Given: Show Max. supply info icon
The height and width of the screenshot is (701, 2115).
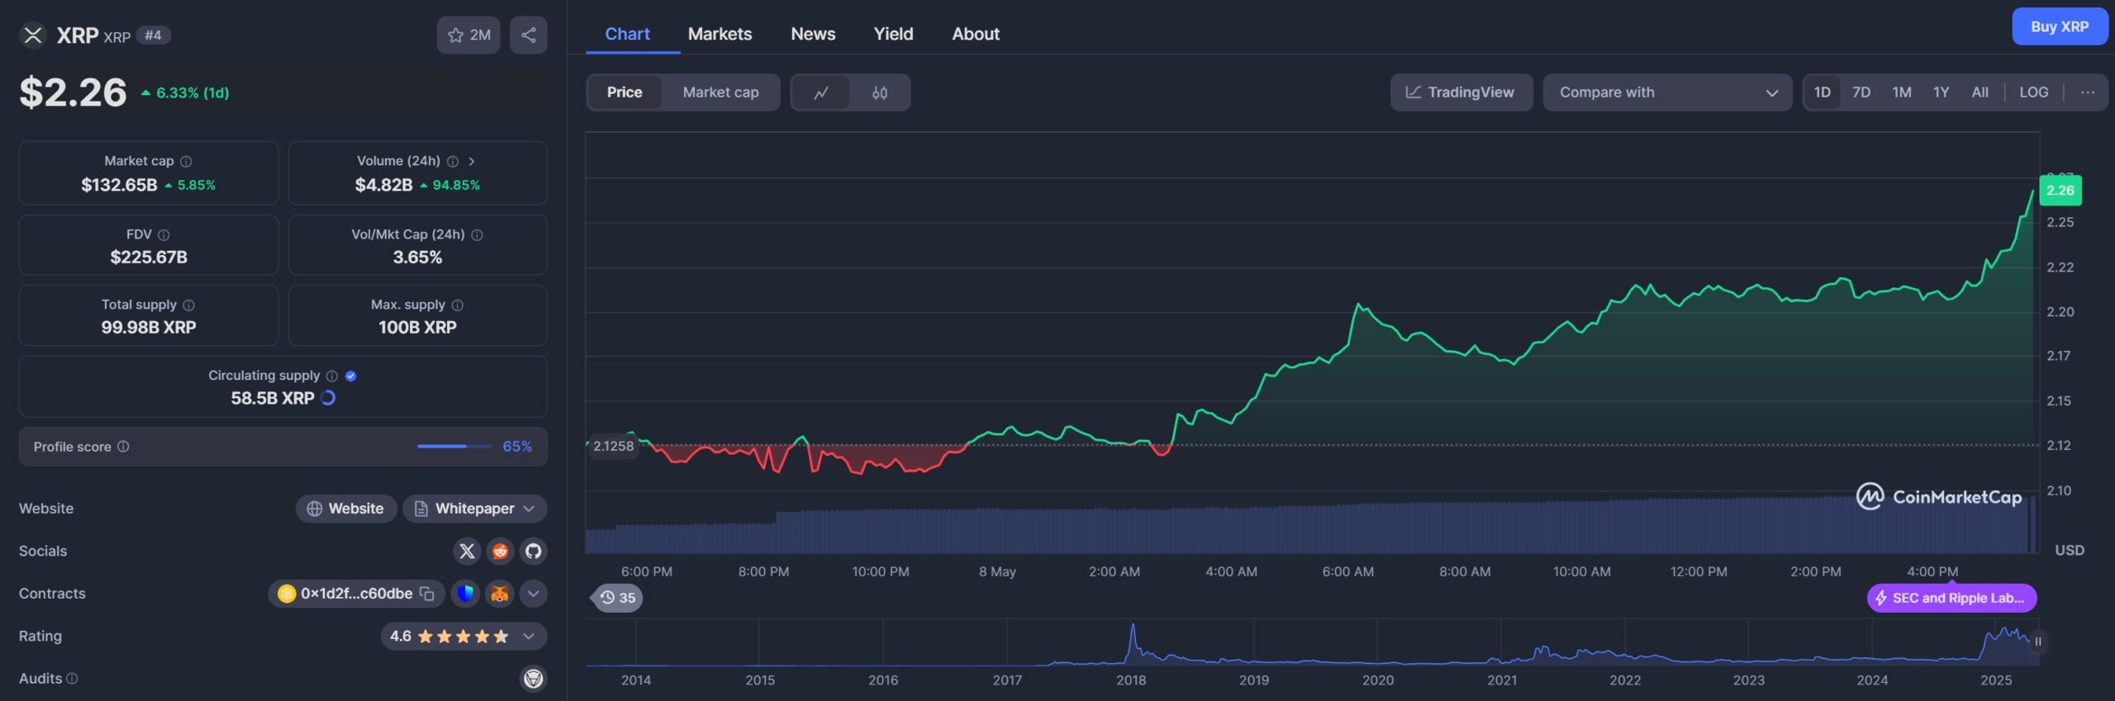Looking at the screenshot, I should pos(458,305).
